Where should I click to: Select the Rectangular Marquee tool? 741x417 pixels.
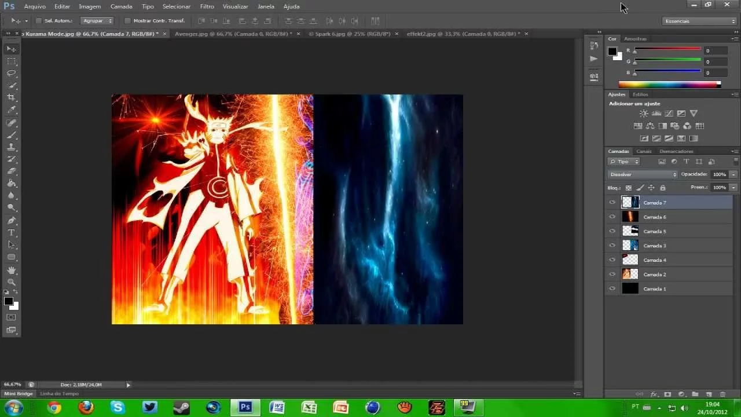tap(12, 61)
